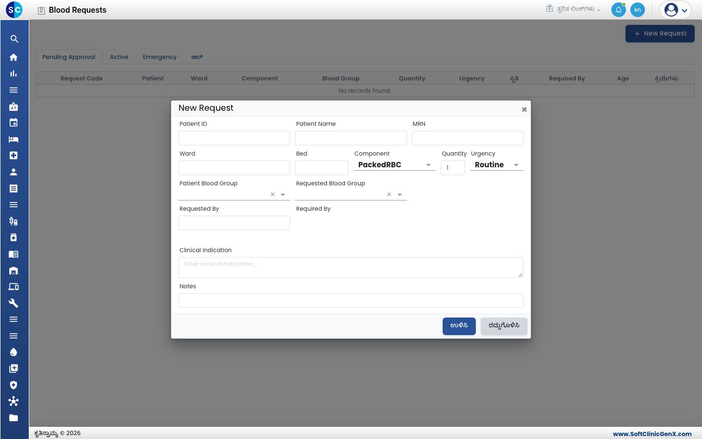The image size is (702, 439).
Task: Open the folder icon in sidebar
Action: click(x=14, y=418)
